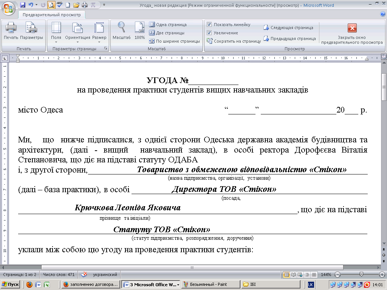Open Word help question mark icon
The height and width of the screenshot is (290, 387).
[383, 14]
